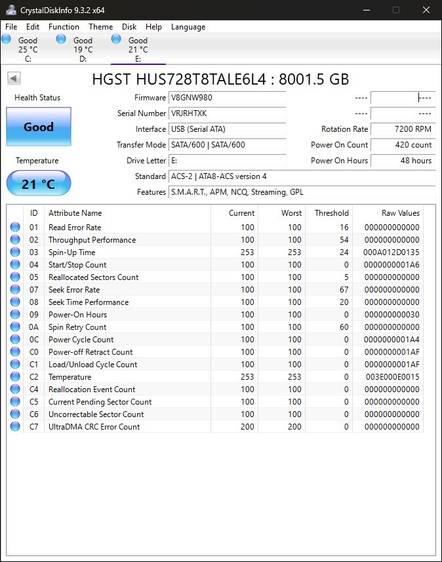Click status orb for Reallocation Event Count

[15, 389]
